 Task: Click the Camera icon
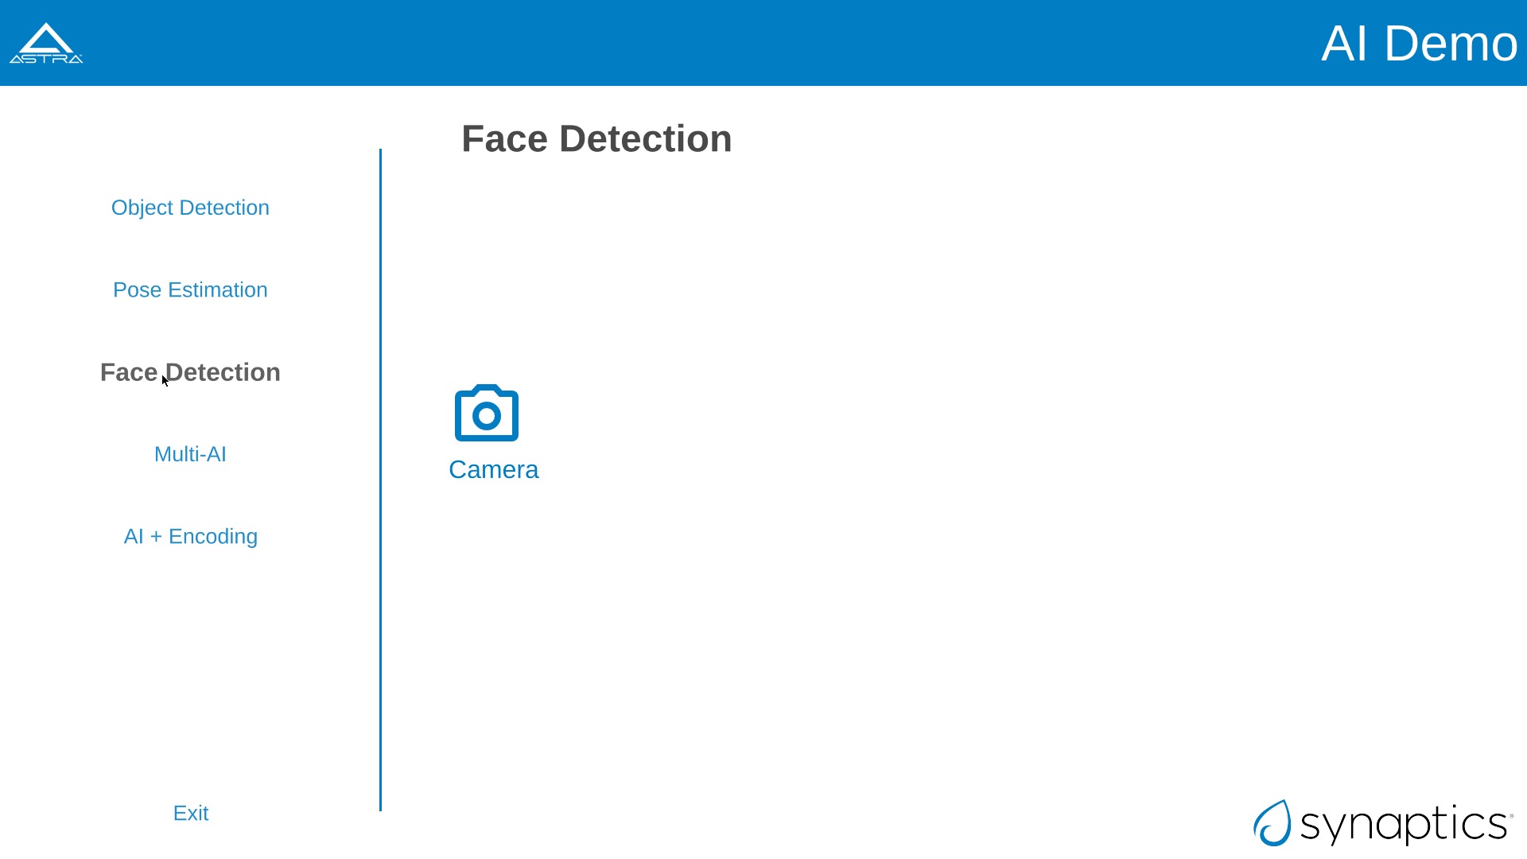pyautogui.click(x=486, y=413)
